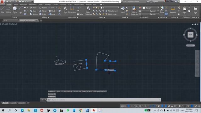Expand the Modify panel
201x113 pixels.
pyautogui.click(x=45, y=17)
